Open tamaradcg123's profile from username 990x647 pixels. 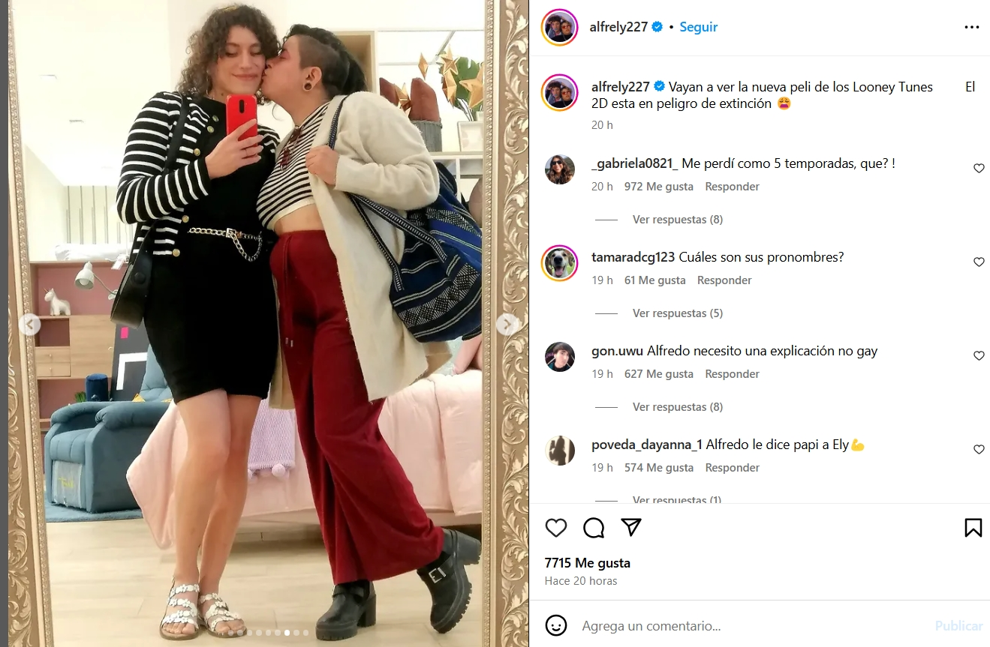(633, 257)
